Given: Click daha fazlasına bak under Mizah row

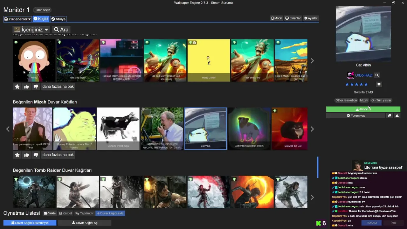Looking at the screenshot, I should pos(58,155).
